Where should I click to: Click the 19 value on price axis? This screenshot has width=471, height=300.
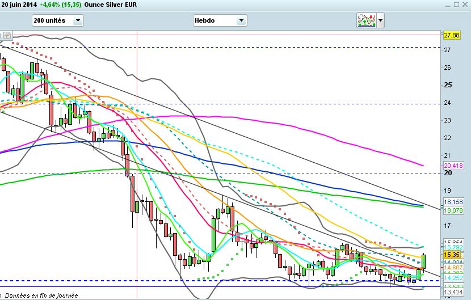click(447, 191)
